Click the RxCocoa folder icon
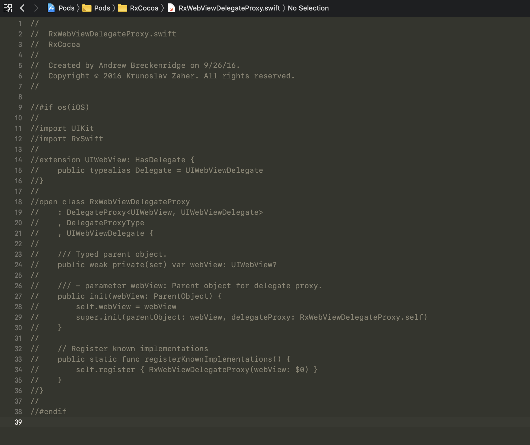 (123, 8)
